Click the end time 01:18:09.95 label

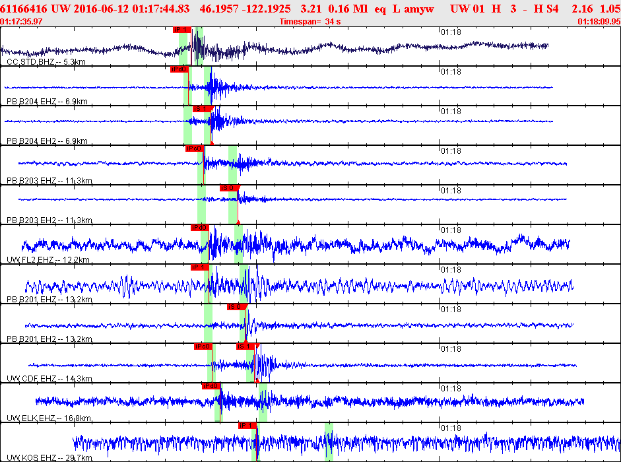(599, 22)
